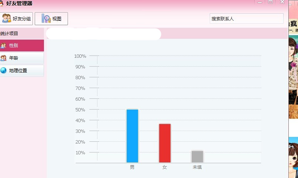Click the gray 未填 bar in chart
Image resolution: width=298 pixels, height=178 pixels.
pyautogui.click(x=197, y=157)
